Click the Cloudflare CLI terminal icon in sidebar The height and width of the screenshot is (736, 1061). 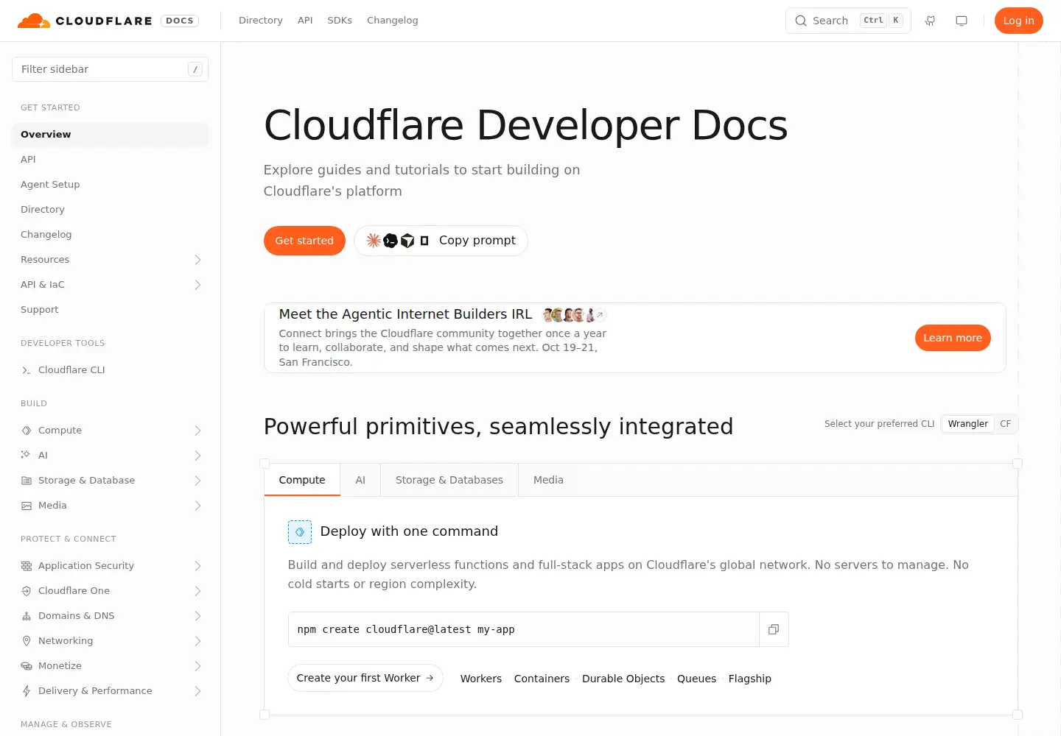click(x=27, y=370)
